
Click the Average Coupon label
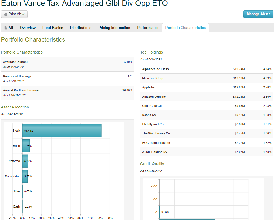click(15, 62)
